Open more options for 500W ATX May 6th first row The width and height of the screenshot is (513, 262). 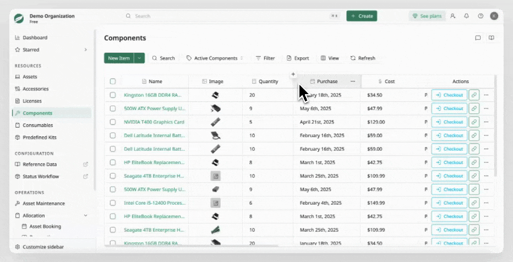click(x=486, y=108)
